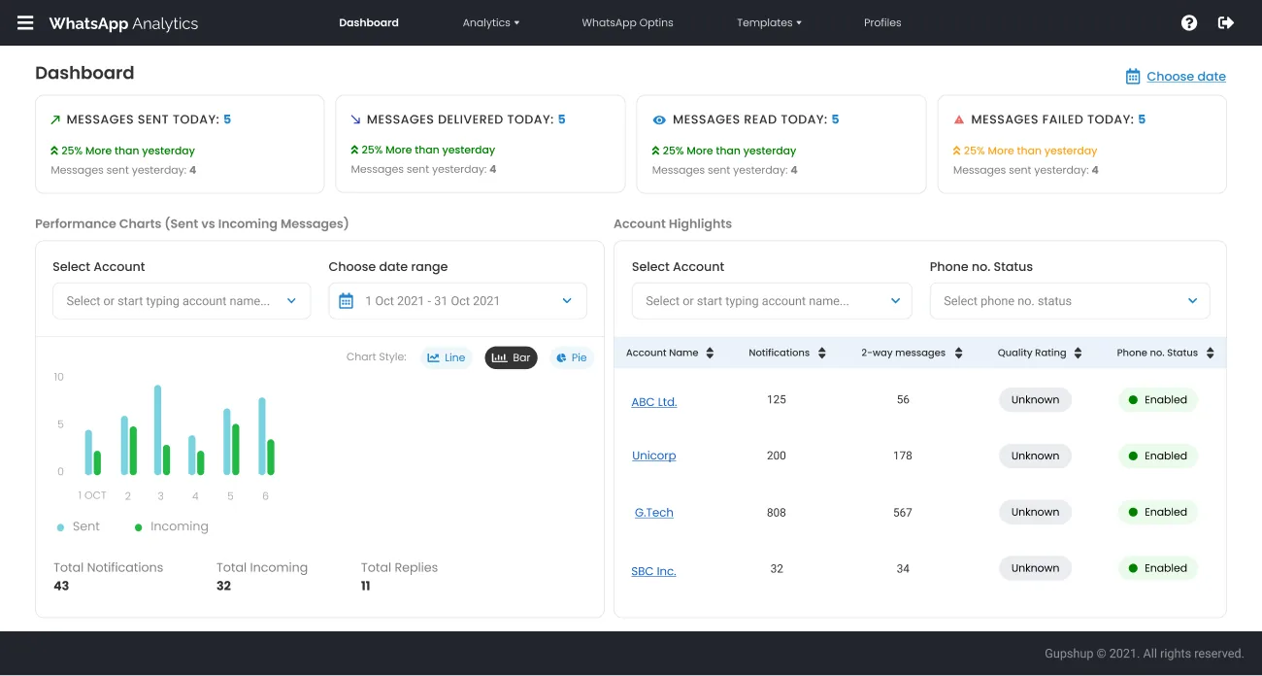Click the calendar icon in date range field
The height and width of the screenshot is (676, 1262).
[x=346, y=301]
